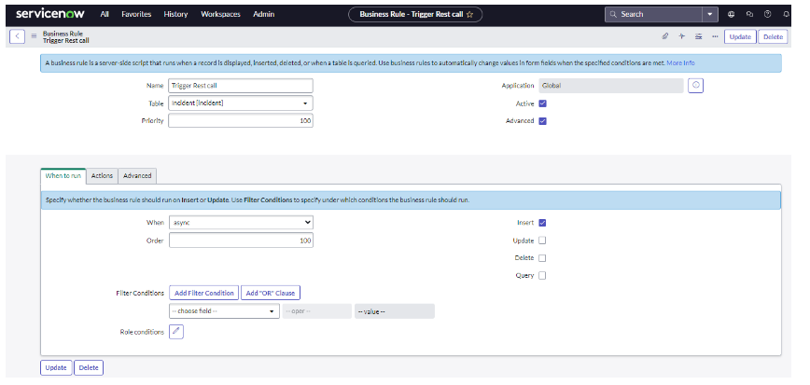Uncheck the Active checkbox
Viewport: 810px width, 385px height.
(542, 103)
